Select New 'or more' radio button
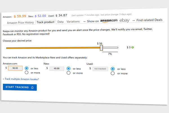 coord(68,73)
